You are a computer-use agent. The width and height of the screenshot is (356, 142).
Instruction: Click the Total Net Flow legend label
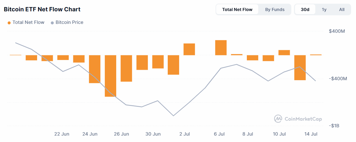29,22
